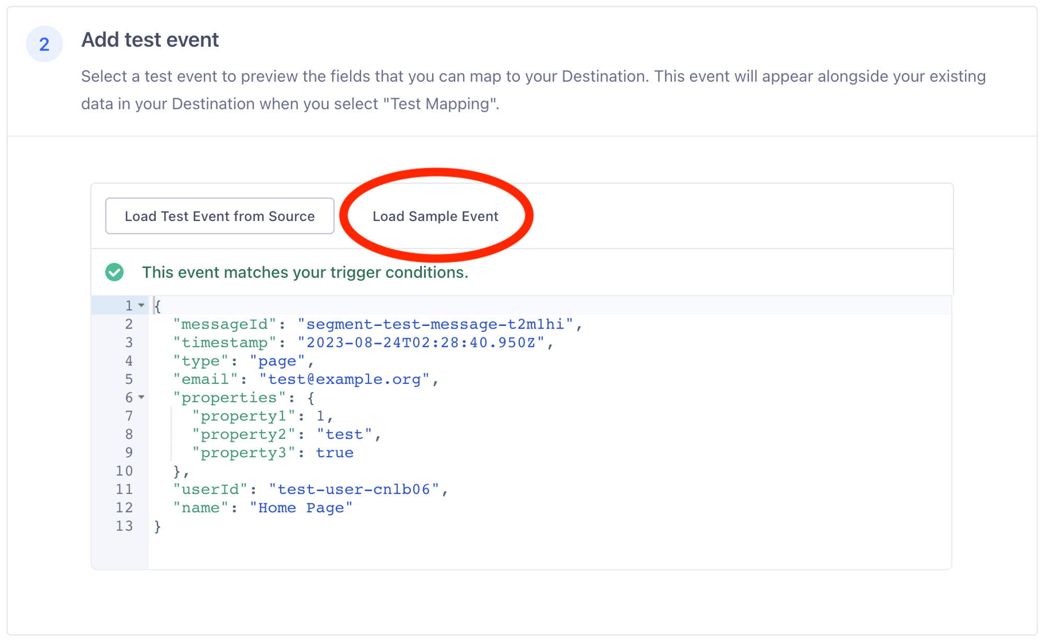This screenshot has height=642, width=1045.
Task: Click the property3 true value
Action: pyautogui.click(x=334, y=453)
